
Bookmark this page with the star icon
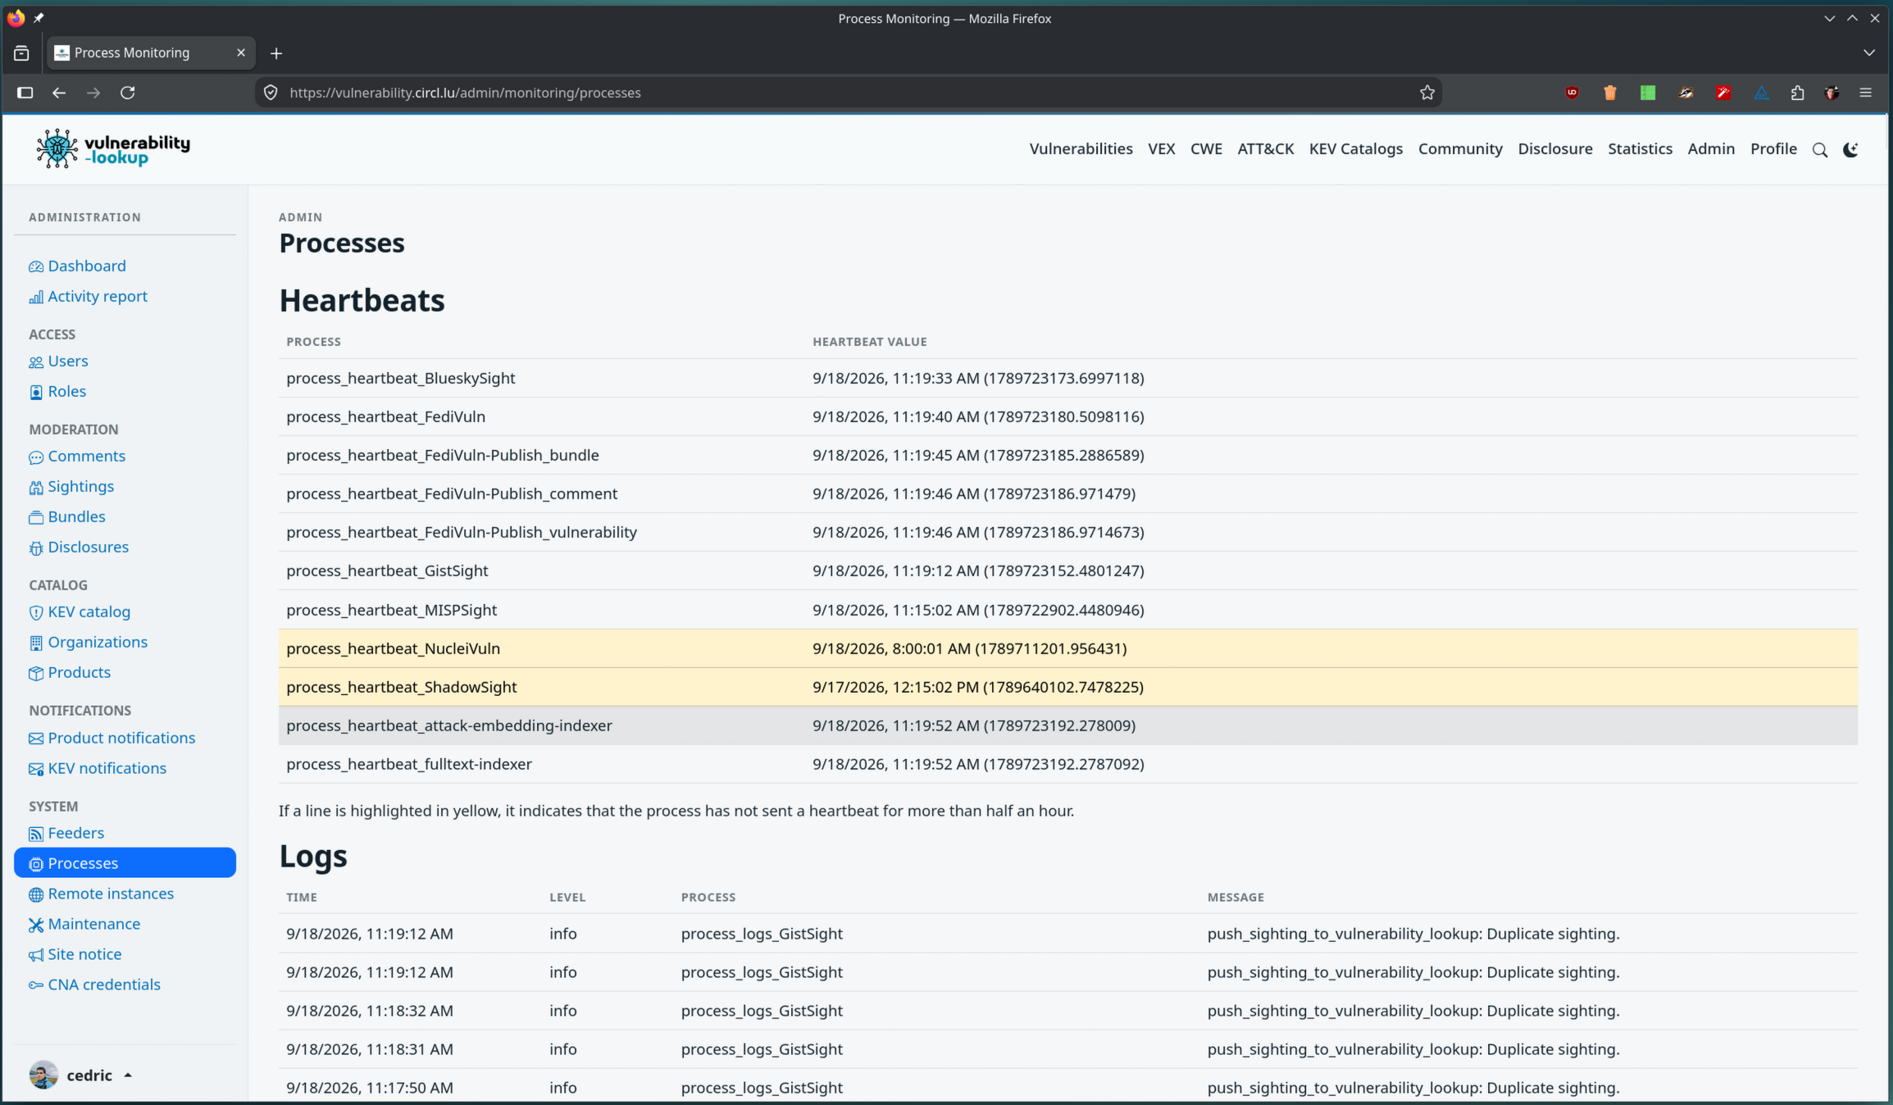click(1427, 93)
